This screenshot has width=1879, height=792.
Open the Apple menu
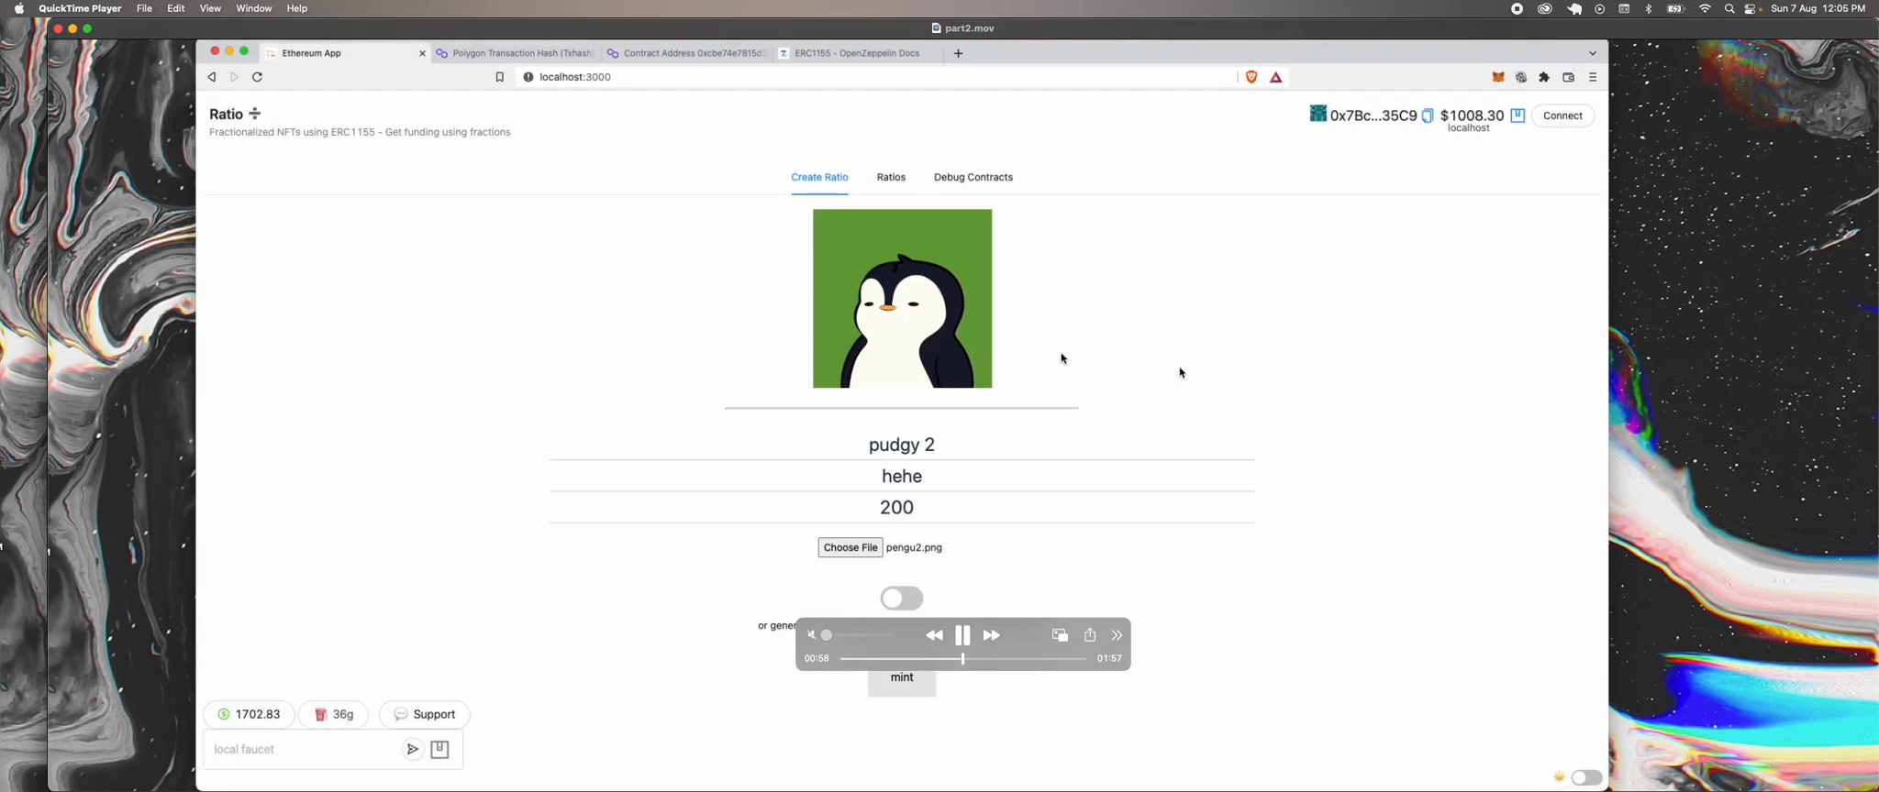click(x=19, y=8)
